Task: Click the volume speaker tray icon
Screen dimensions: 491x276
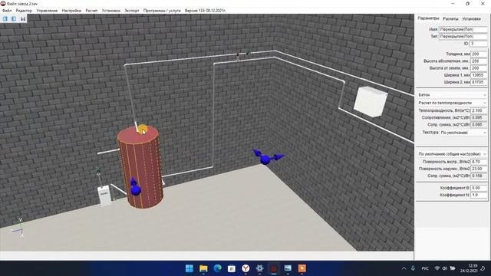Action: (445, 268)
